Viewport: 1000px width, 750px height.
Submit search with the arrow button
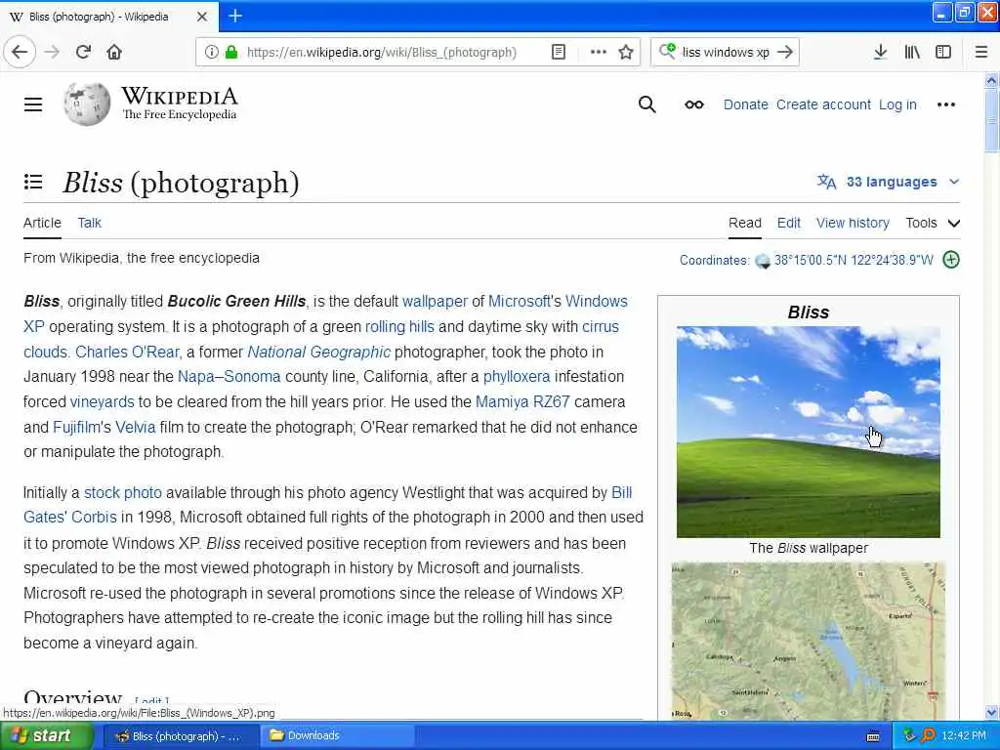(785, 53)
